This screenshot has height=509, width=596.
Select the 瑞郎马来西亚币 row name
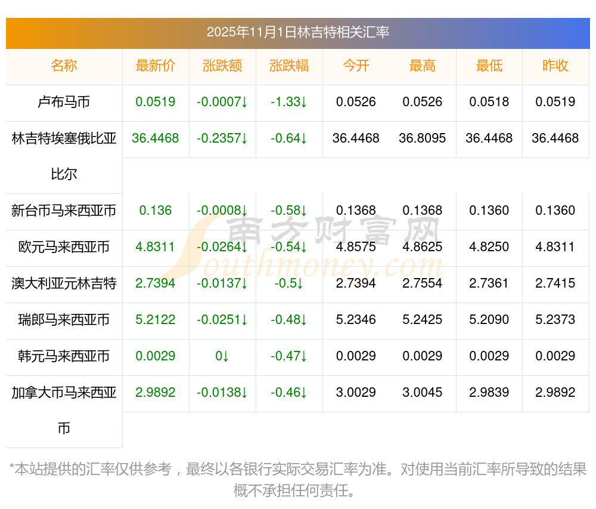(x=64, y=320)
